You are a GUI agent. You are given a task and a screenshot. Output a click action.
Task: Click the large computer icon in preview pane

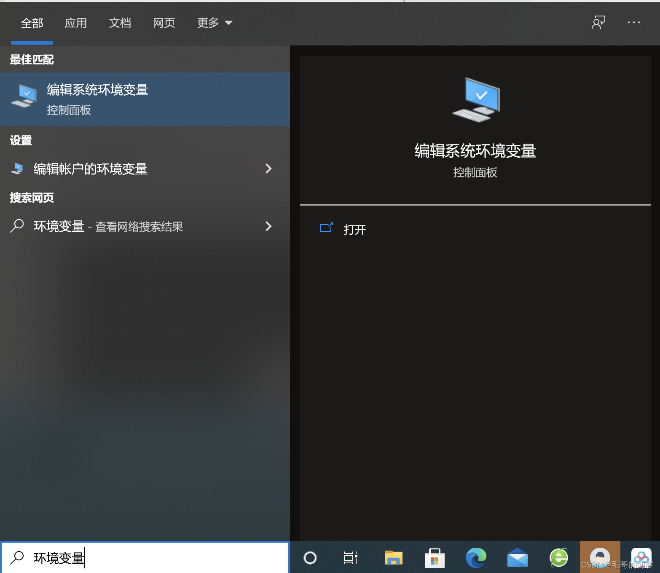click(476, 100)
